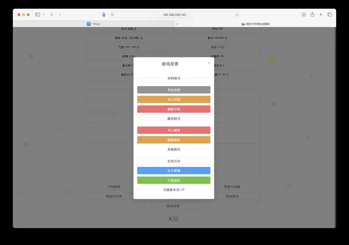Click the orange 删除脚本 button

[x=174, y=140]
